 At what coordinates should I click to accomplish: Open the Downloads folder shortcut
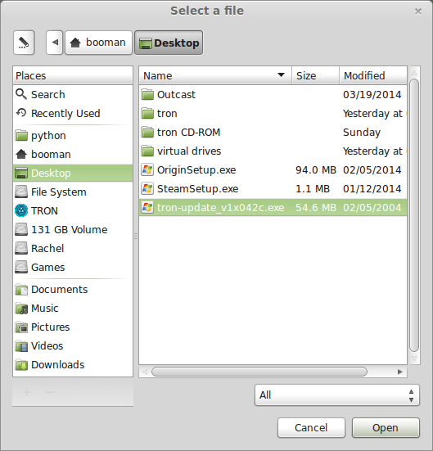[73, 365]
